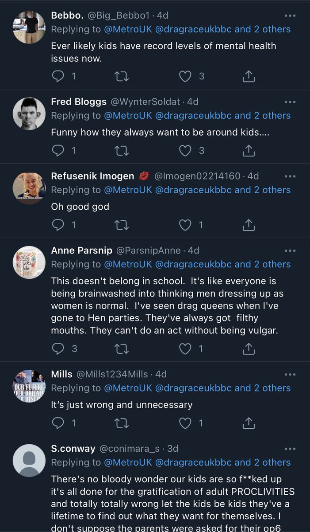310x532 pixels.
Task: Open Anne Parsnip's profile picture
Action: [x=29, y=262]
